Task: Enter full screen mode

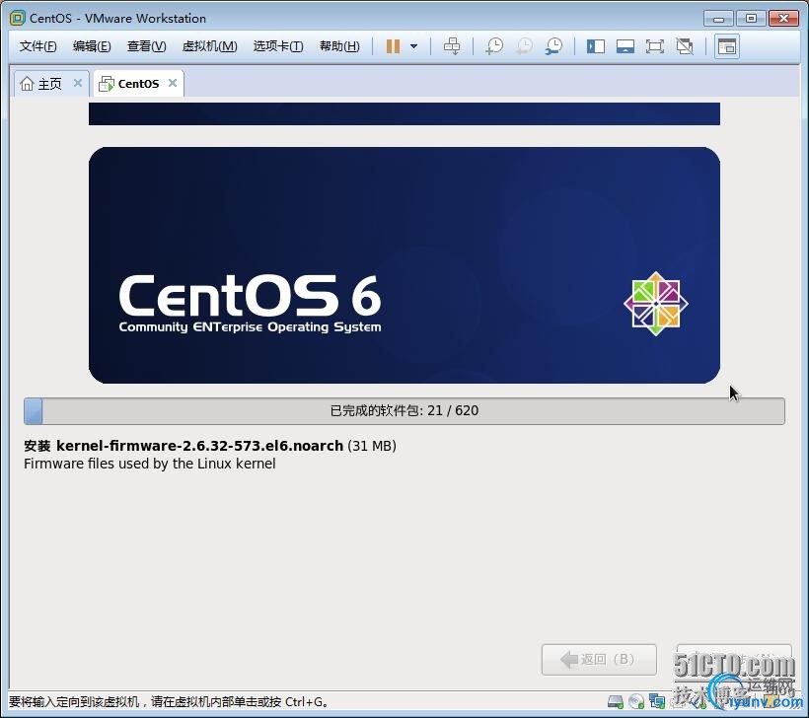Action: tap(655, 46)
